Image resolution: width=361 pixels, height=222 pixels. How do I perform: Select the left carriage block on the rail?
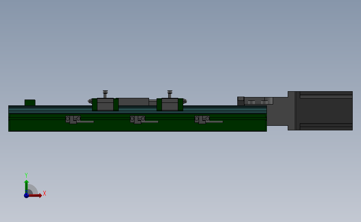(x=105, y=105)
